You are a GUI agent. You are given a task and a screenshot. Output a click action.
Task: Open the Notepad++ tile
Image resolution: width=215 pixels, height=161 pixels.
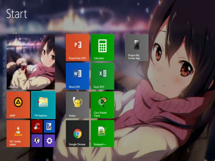click(x=102, y=133)
